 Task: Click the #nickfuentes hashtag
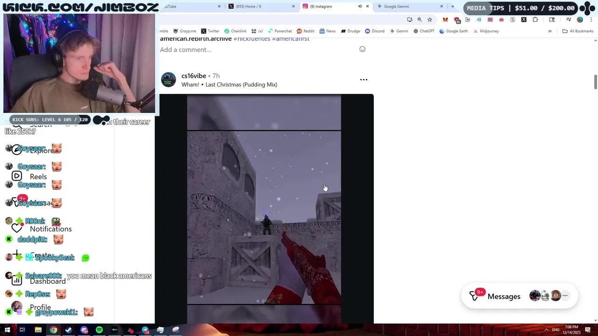click(252, 39)
